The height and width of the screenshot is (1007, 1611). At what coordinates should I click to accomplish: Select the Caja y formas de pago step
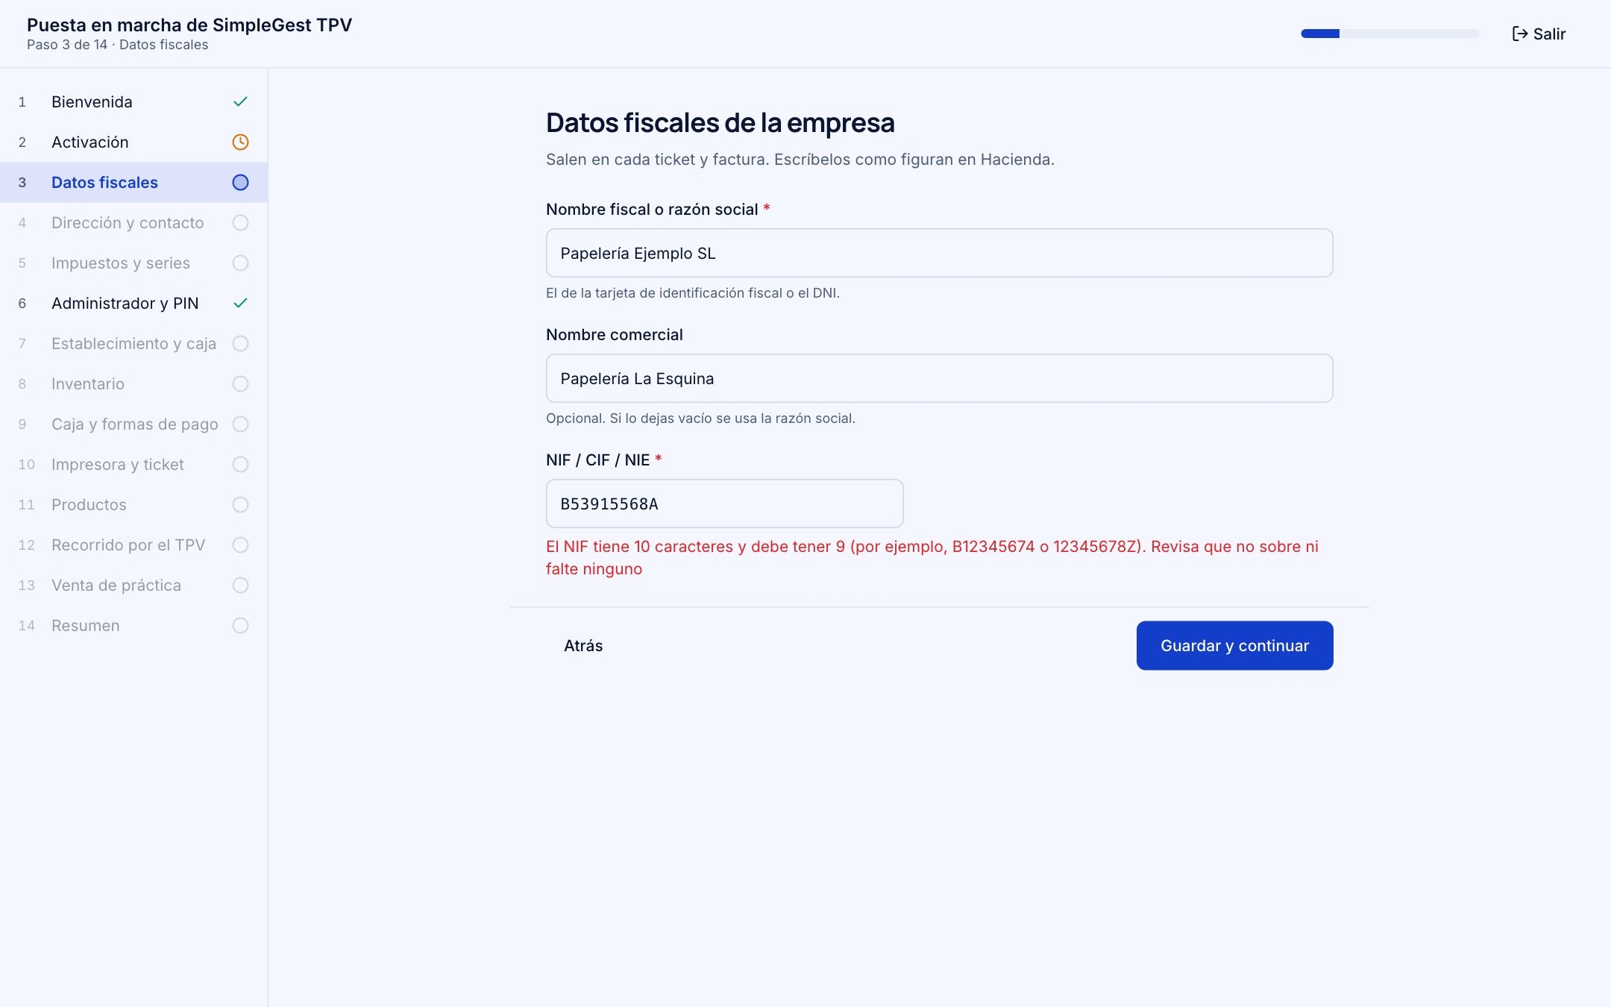[134, 424]
